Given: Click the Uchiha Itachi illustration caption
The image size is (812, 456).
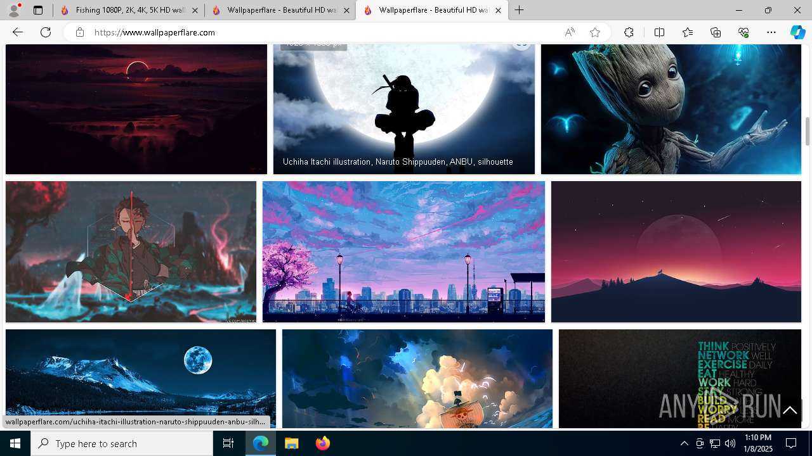Looking at the screenshot, I should tap(398, 162).
